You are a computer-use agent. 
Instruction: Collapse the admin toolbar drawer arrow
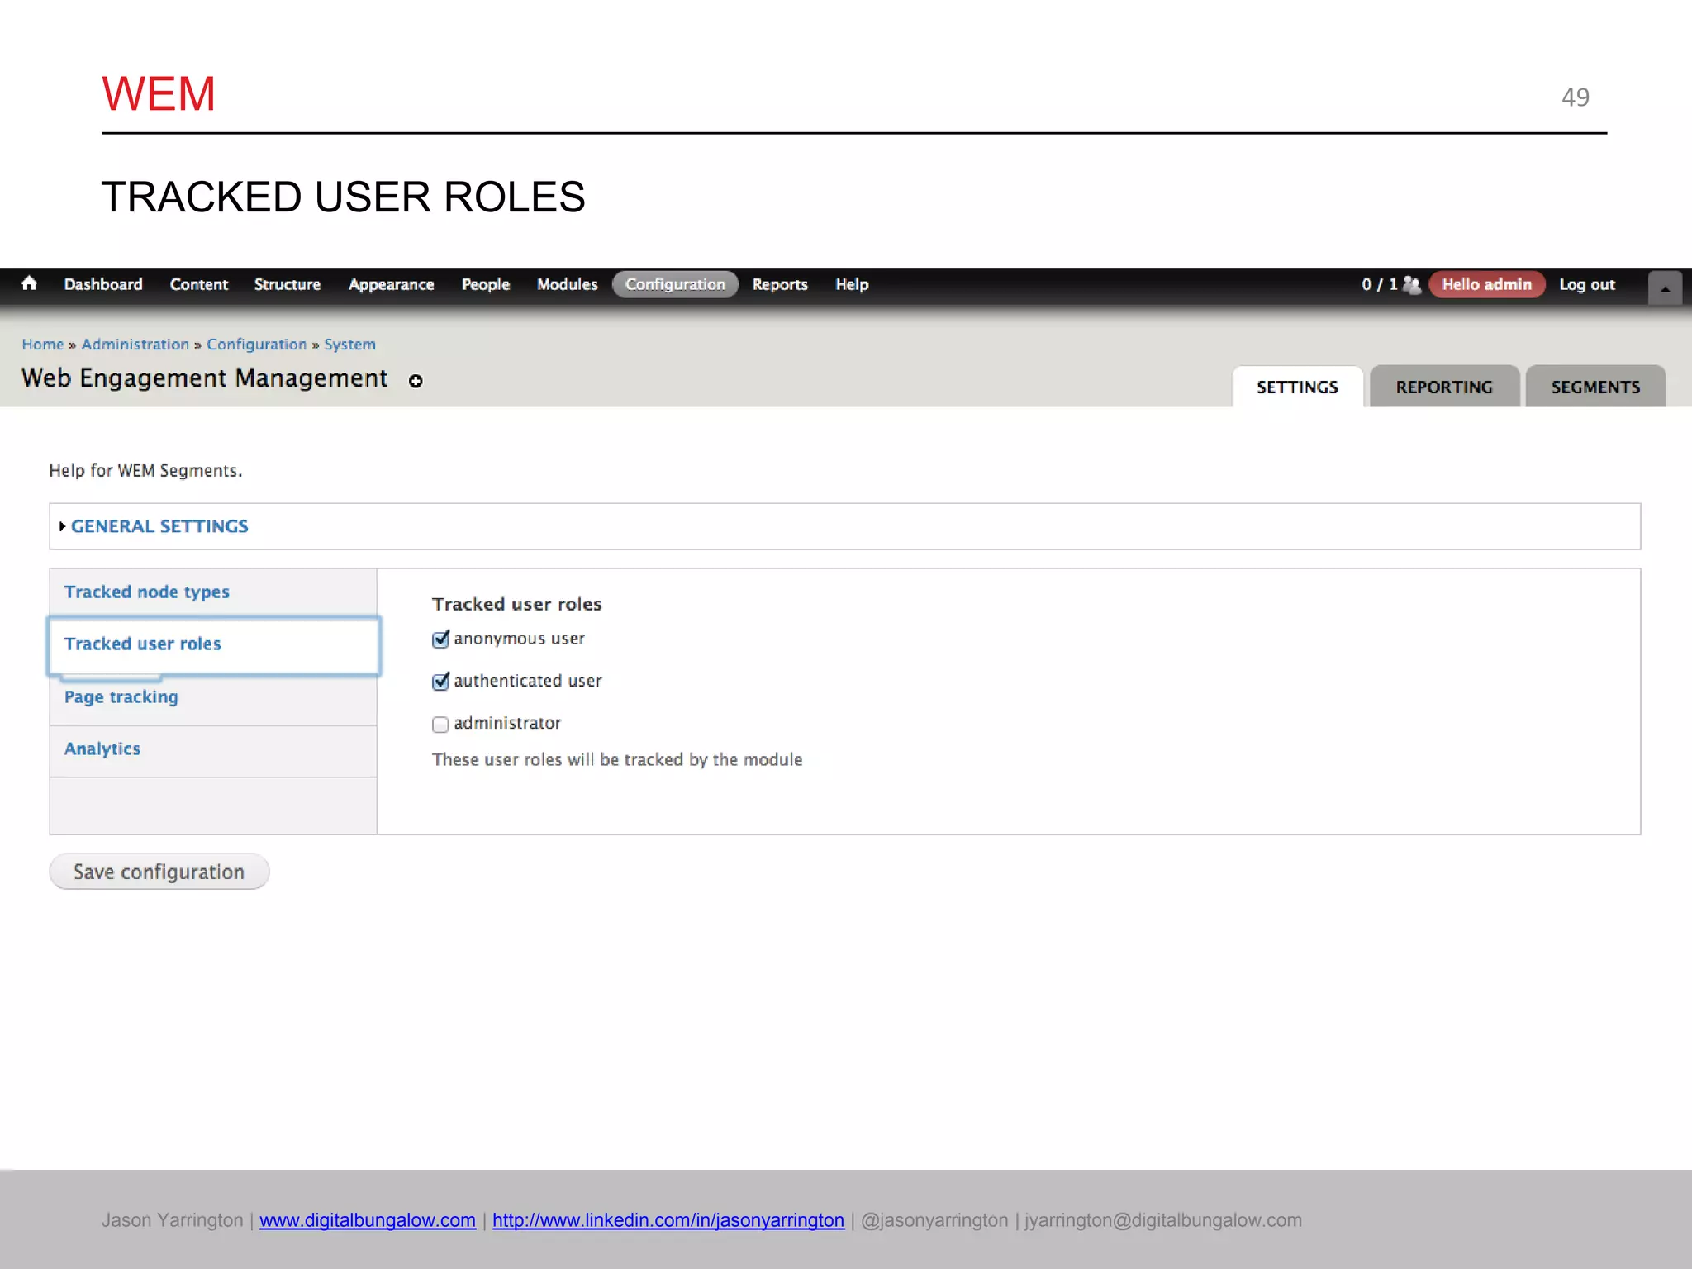coord(1665,288)
